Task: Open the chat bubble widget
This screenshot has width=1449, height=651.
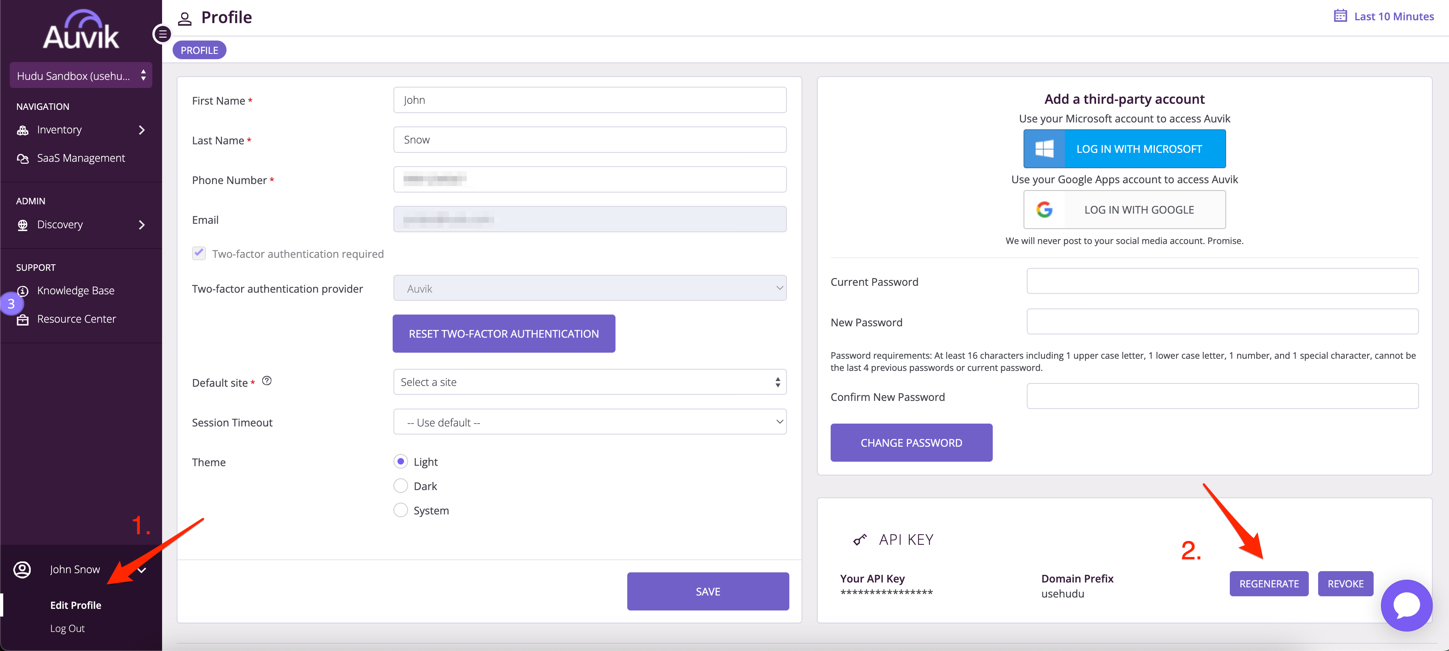Action: coord(1406,606)
